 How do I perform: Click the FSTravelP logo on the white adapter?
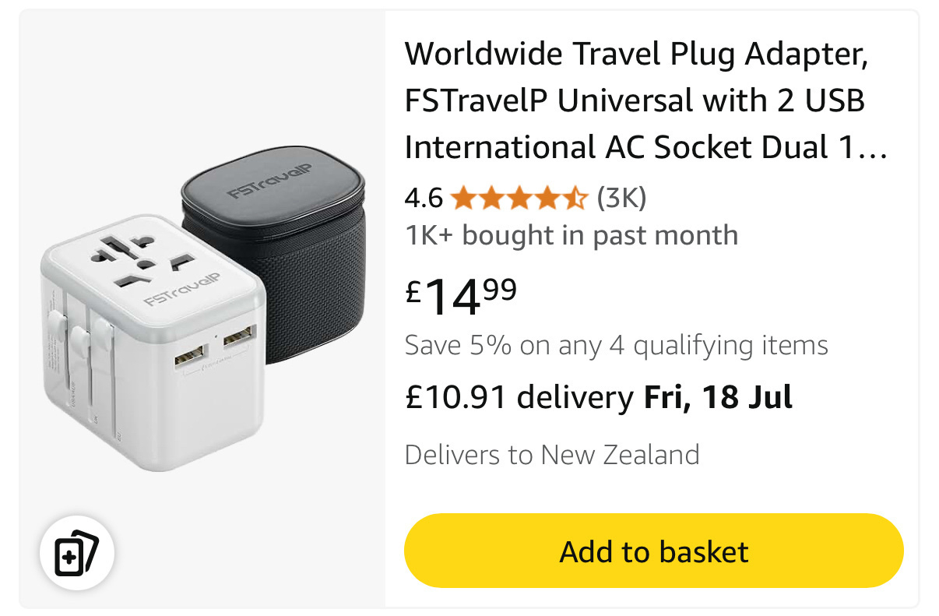[x=181, y=288]
